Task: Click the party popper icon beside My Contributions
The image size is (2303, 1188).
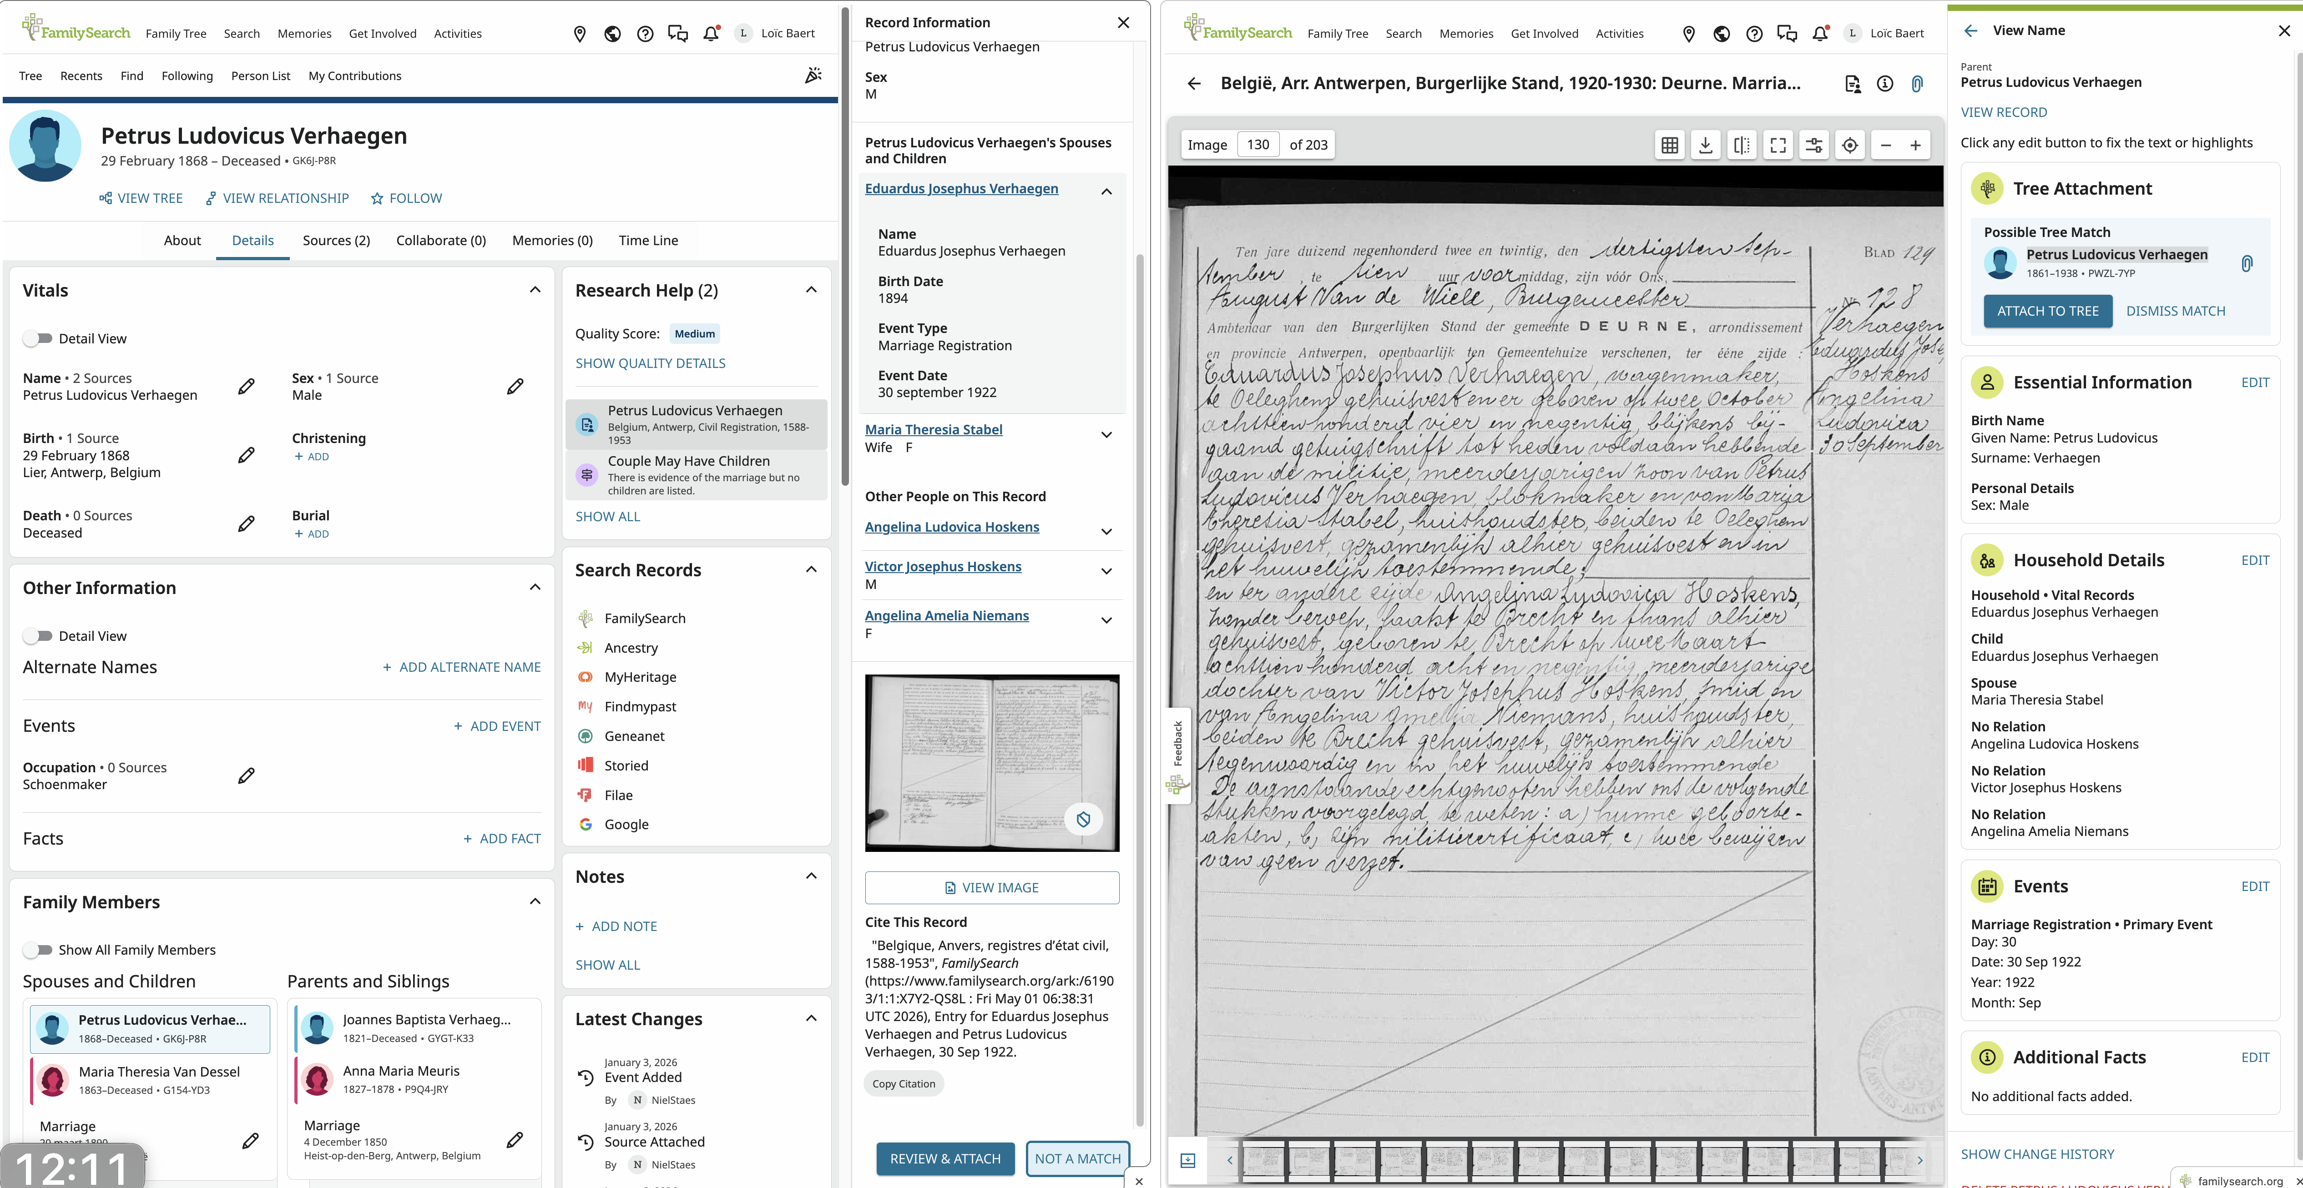Action: click(x=813, y=76)
